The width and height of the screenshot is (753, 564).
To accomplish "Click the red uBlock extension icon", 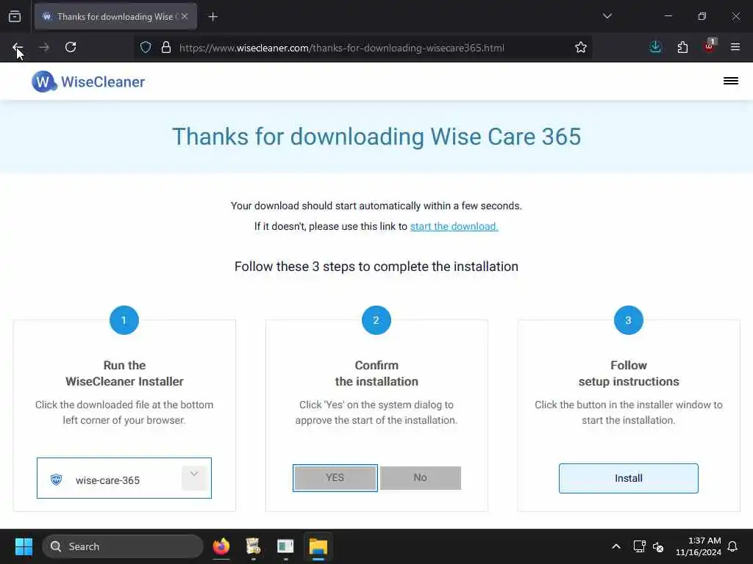I will [710, 46].
